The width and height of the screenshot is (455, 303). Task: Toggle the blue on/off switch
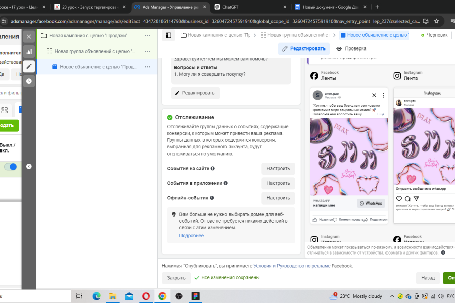11,167
